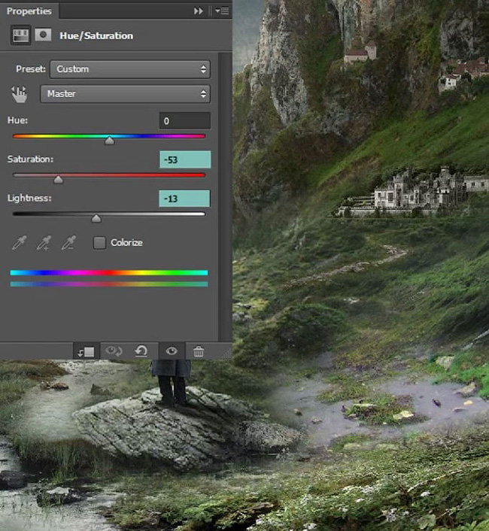
Task: Delete this adjustment layer
Action: click(x=199, y=351)
